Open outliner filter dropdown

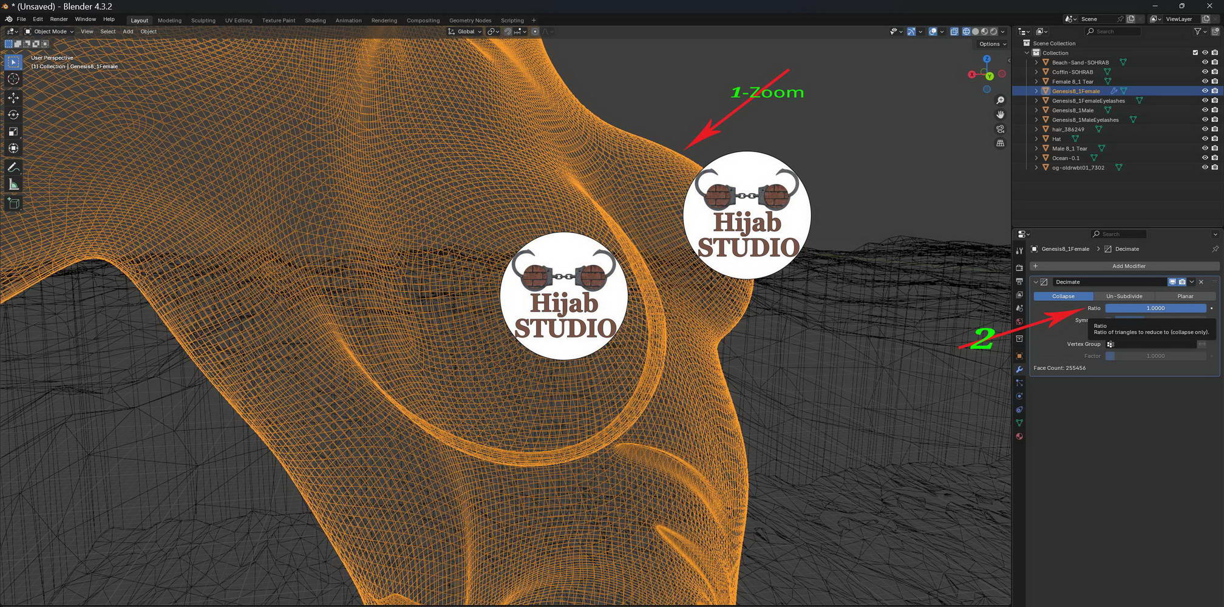[x=1200, y=32]
